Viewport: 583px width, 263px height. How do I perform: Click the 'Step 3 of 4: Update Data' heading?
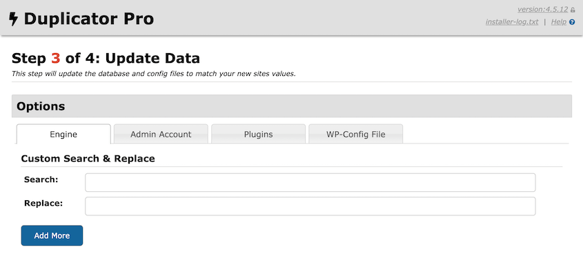click(106, 59)
